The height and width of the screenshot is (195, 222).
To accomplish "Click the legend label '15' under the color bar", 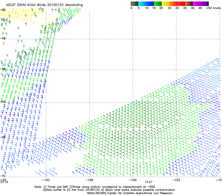I will pyautogui.click(x=154, y=8).
